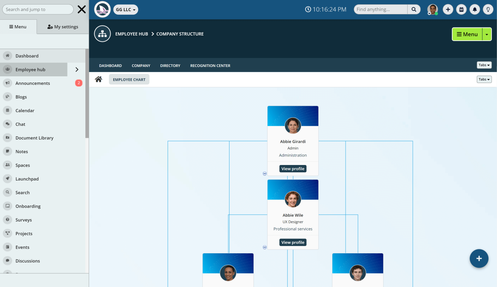The height and width of the screenshot is (287, 497).
Task: Open the GG LLC company switcher dropdown
Action: click(125, 10)
